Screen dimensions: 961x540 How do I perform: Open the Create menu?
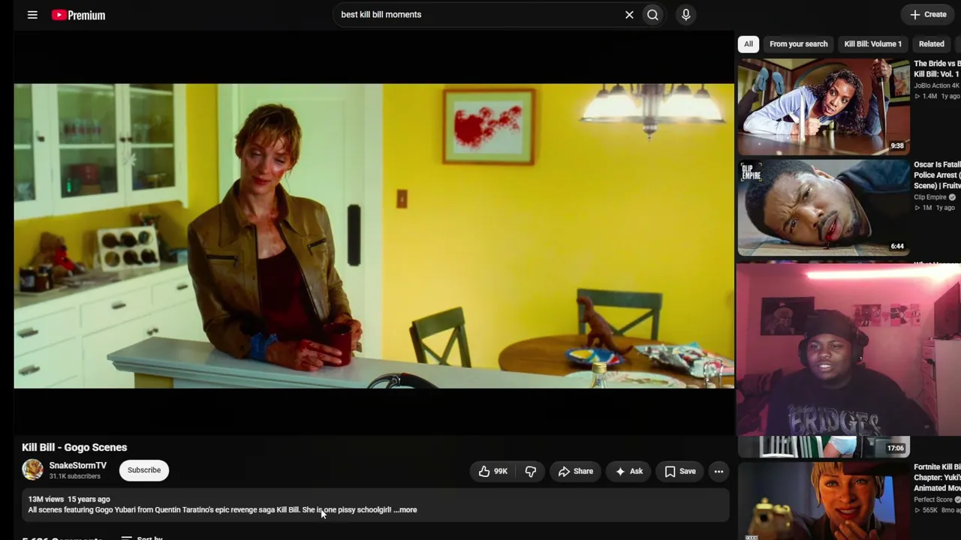pyautogui.click(x=928, y=15)
